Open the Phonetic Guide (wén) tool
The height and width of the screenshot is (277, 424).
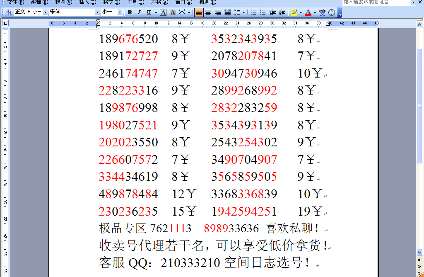(x=322, y=12)
